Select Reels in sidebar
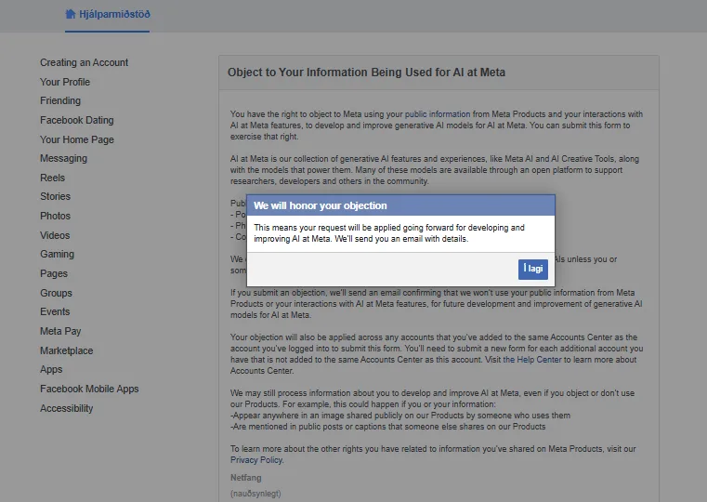Image resolution: width=707 pixels, height=502 pixels. 52,178
